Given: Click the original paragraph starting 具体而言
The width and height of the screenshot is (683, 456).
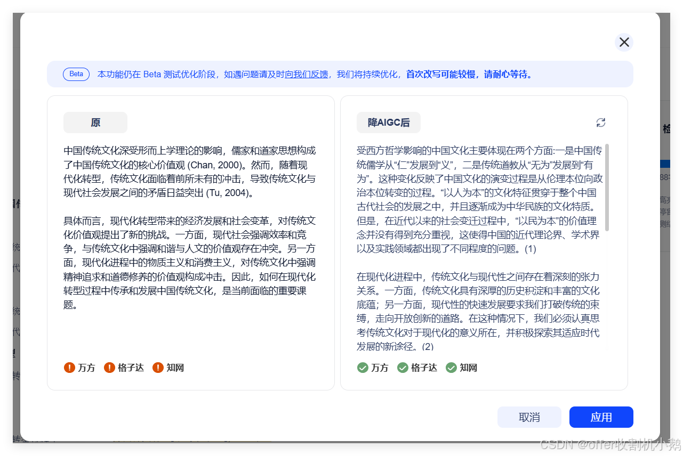Looking at the screenshot, I should (x=190, y=263).
